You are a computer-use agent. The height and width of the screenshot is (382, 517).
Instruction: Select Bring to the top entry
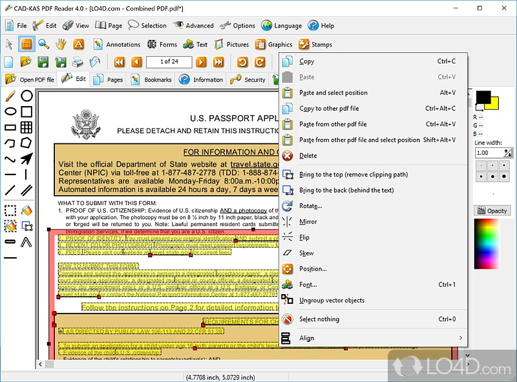coord(374,175)
